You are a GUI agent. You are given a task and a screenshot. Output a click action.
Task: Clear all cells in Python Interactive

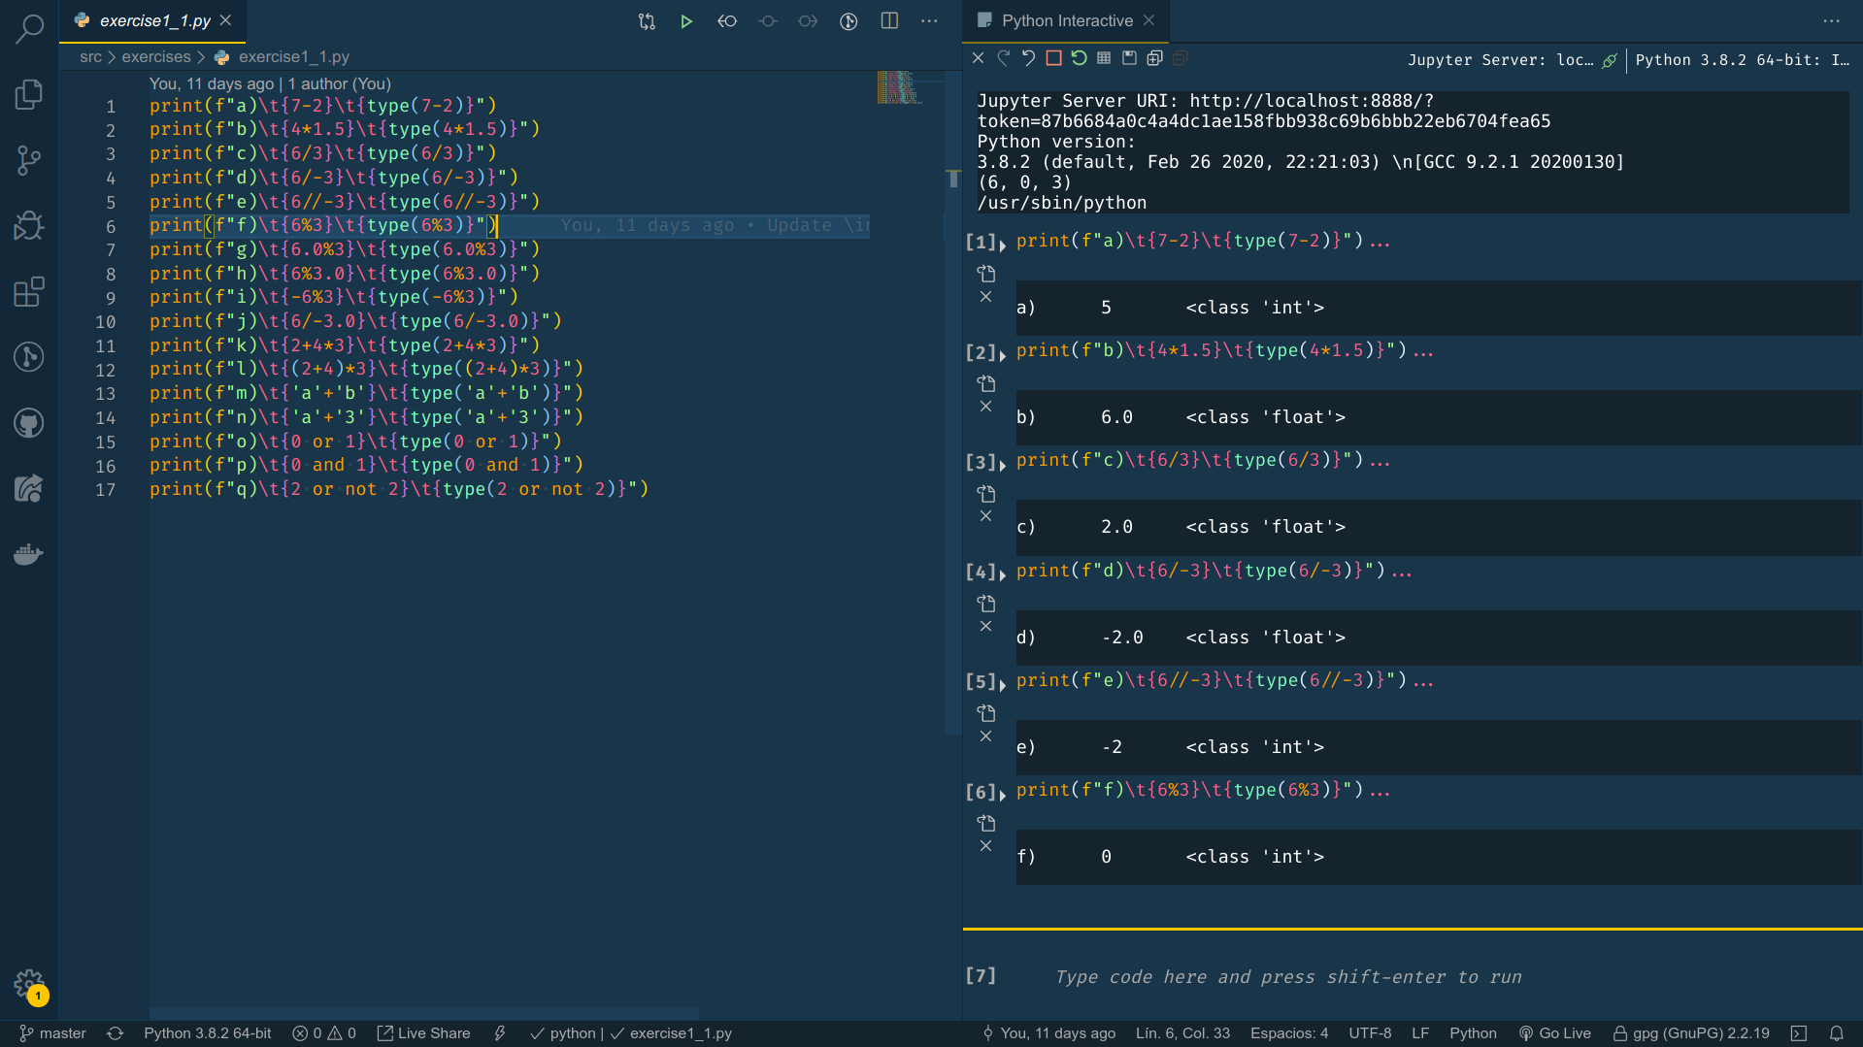coord(978,58)
